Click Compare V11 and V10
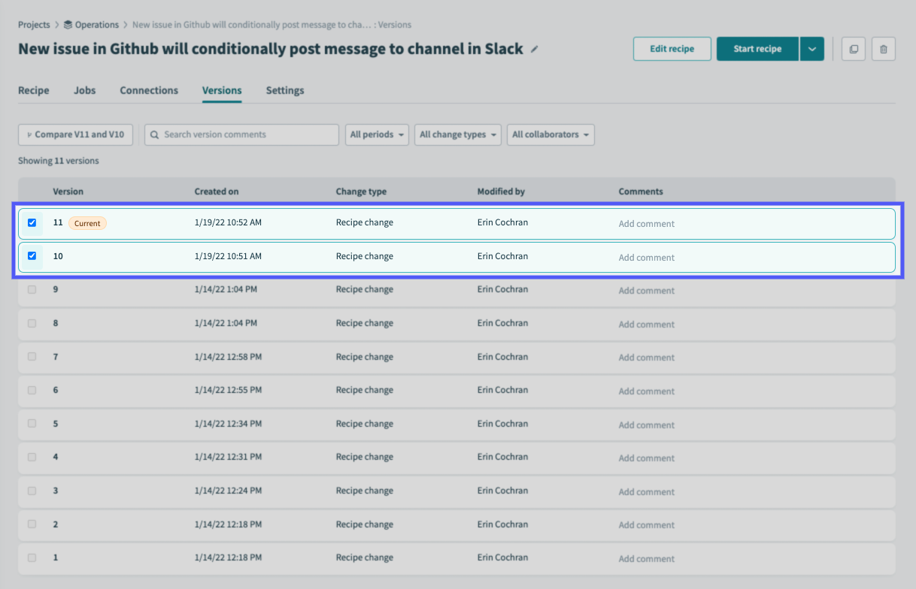Viewport: 916px width, 589px height. pyautogui.click(x=75, y=134)
